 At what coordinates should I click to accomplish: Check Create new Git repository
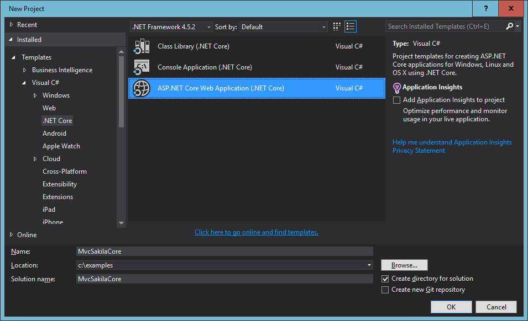pos(385,290)
